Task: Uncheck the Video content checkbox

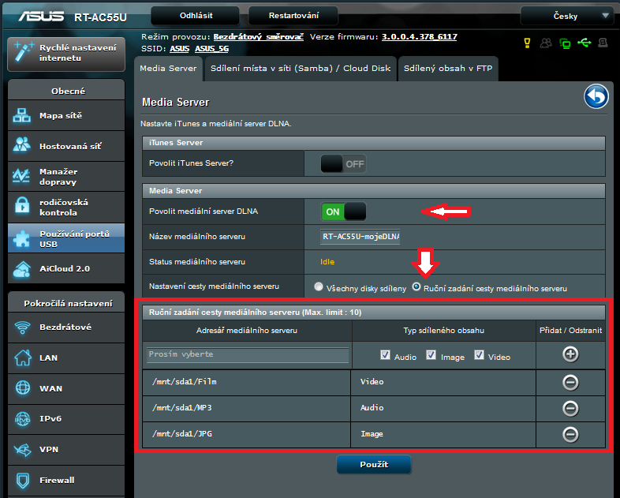Action: [479, 356]
